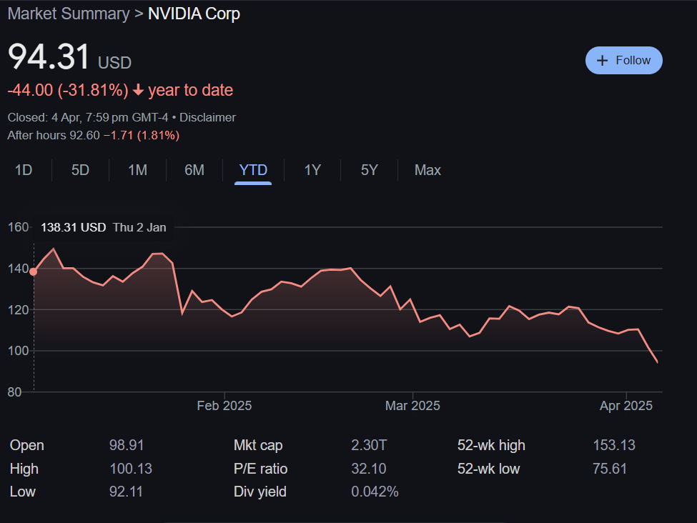Click the -44.00 (-31.81%) change text
The width and height of the screenshot is (697, 523).
(68, 90)
